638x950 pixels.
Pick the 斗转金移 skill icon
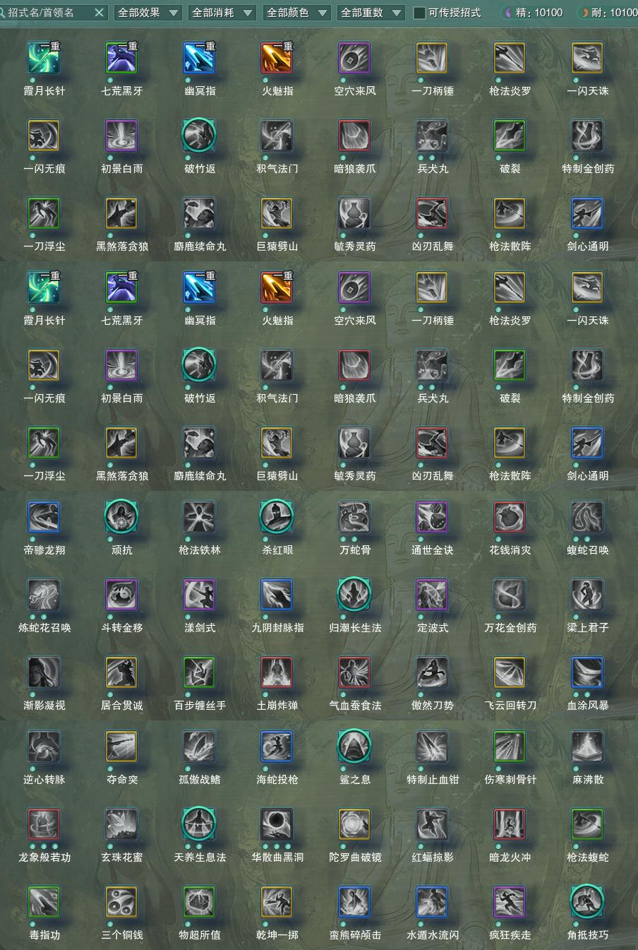[122, 595]
